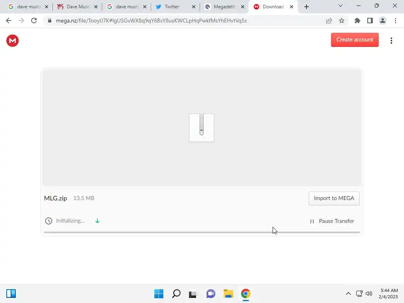The width and height of the screenshot is (404, 303).
Task: Open File Explorer from the taskbar
Action: (228, 294)
